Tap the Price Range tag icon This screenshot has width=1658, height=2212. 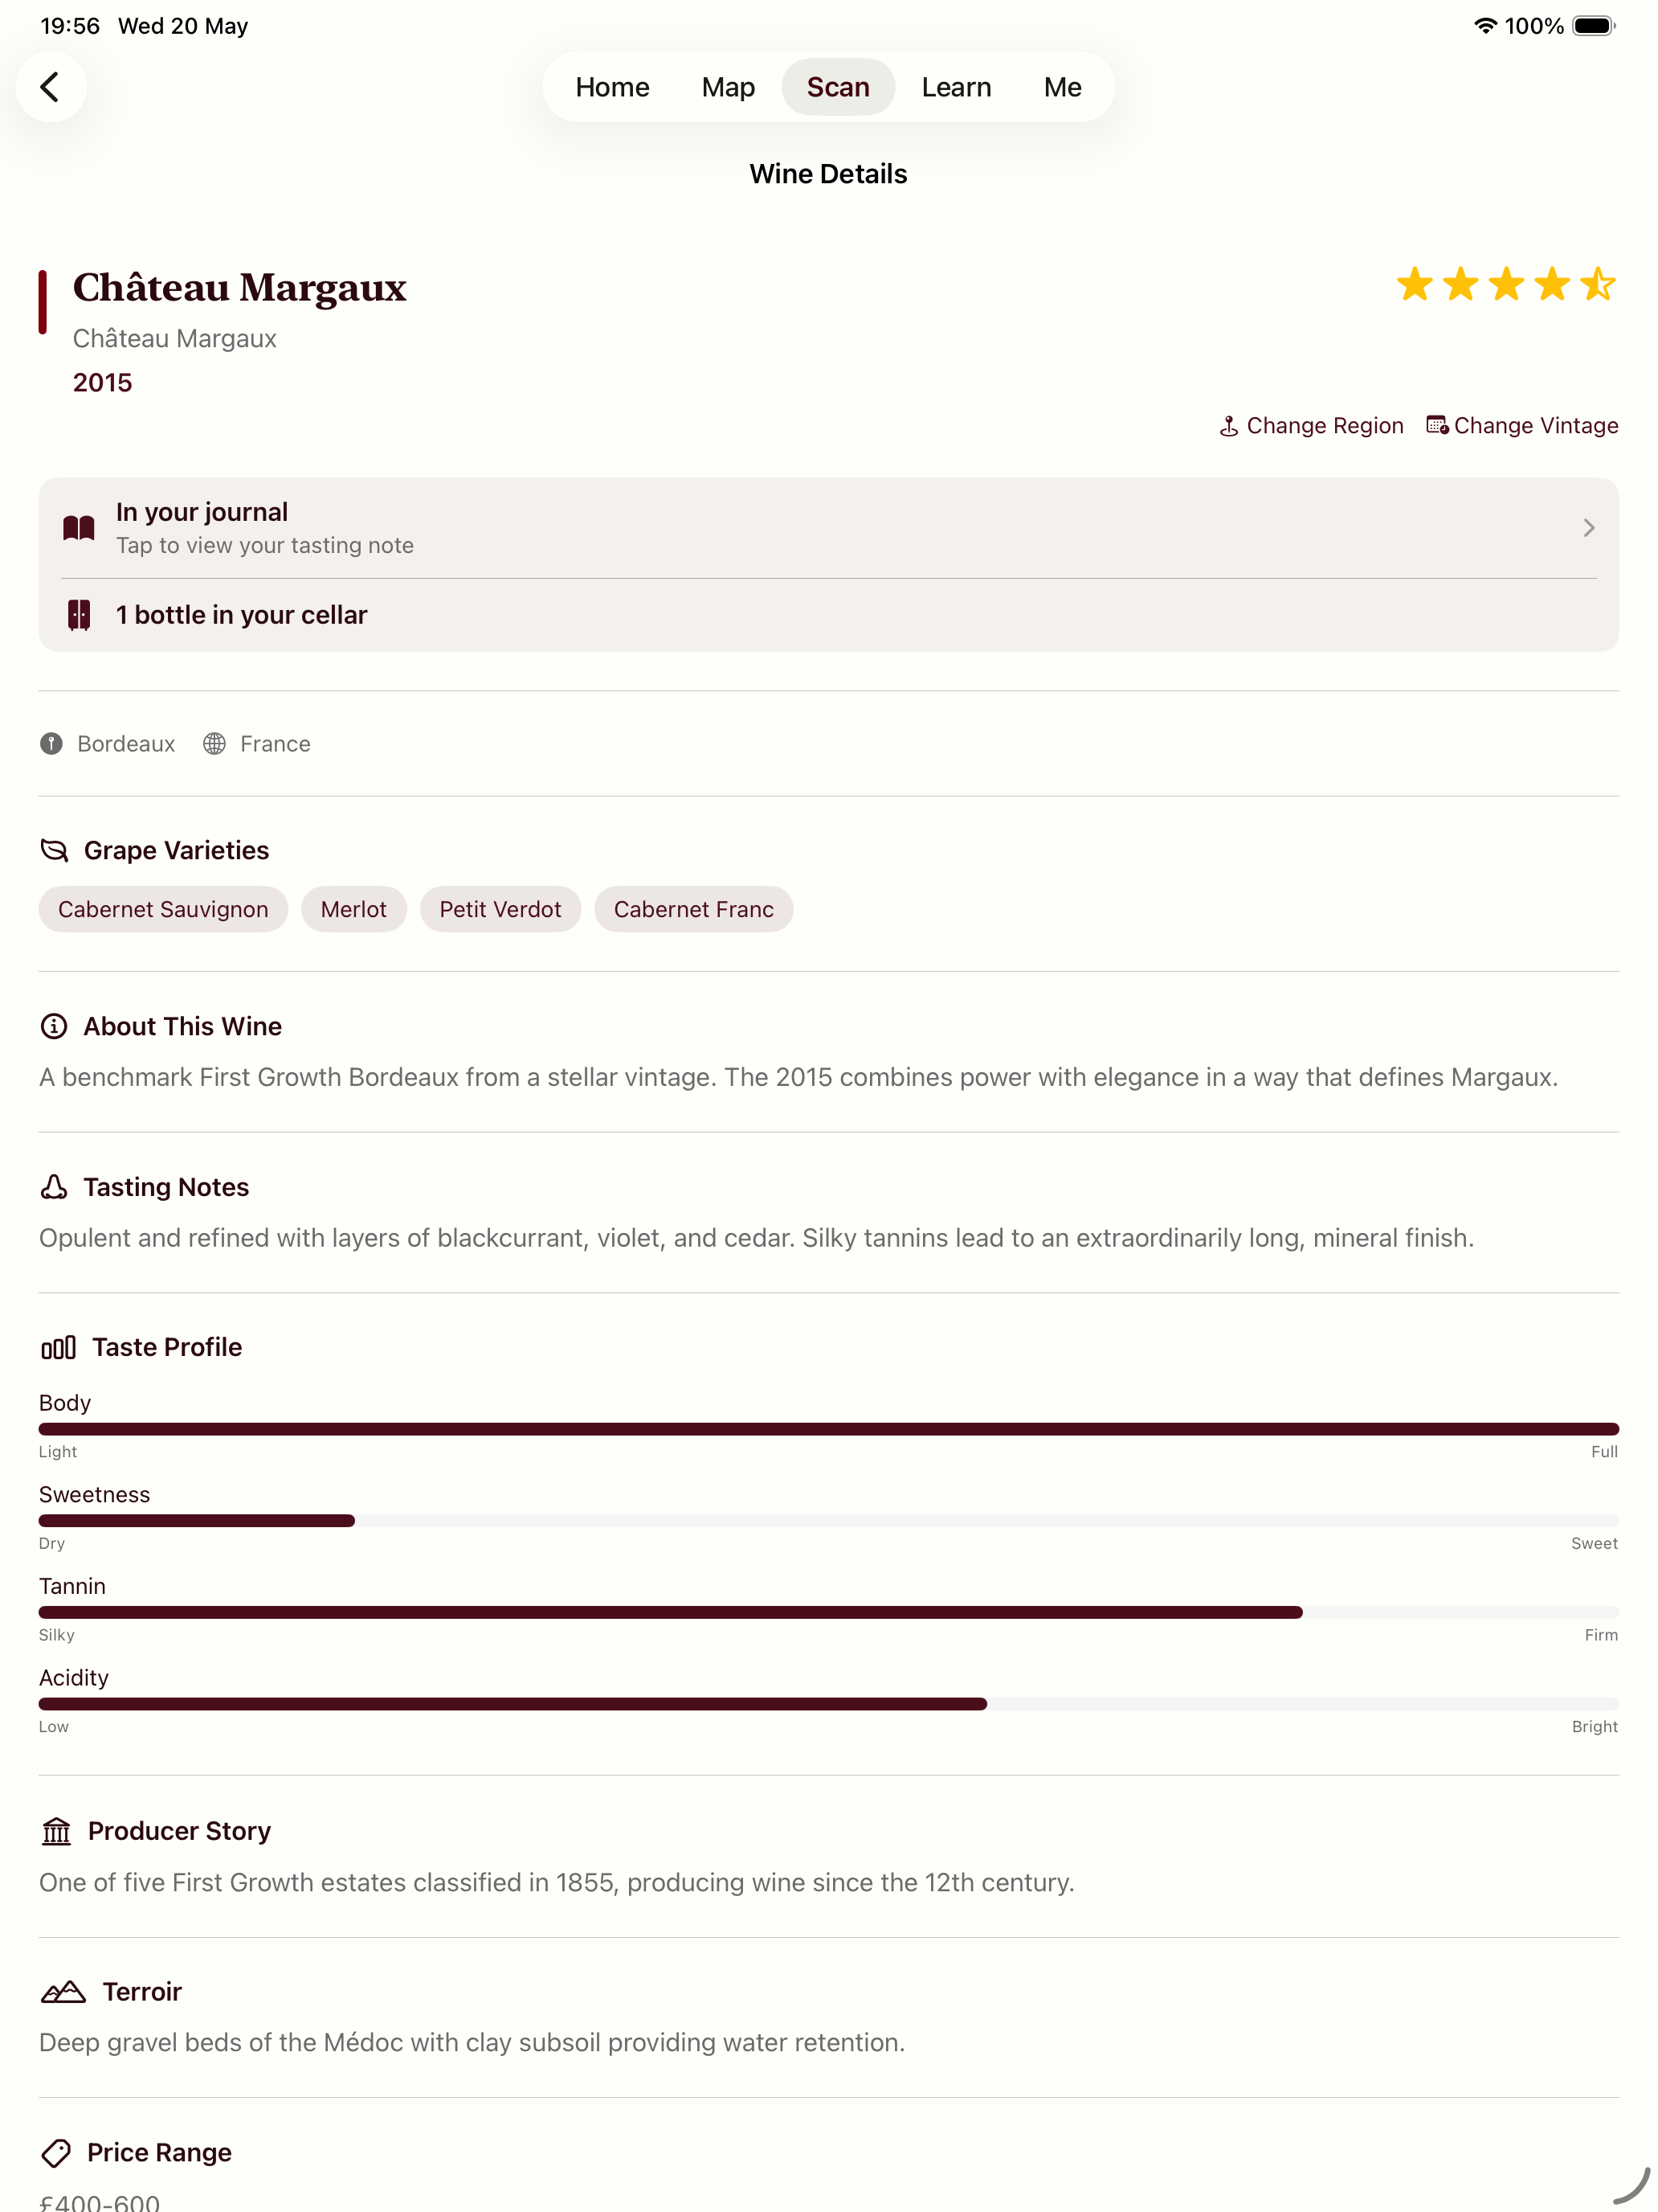tap(56, 2152)
